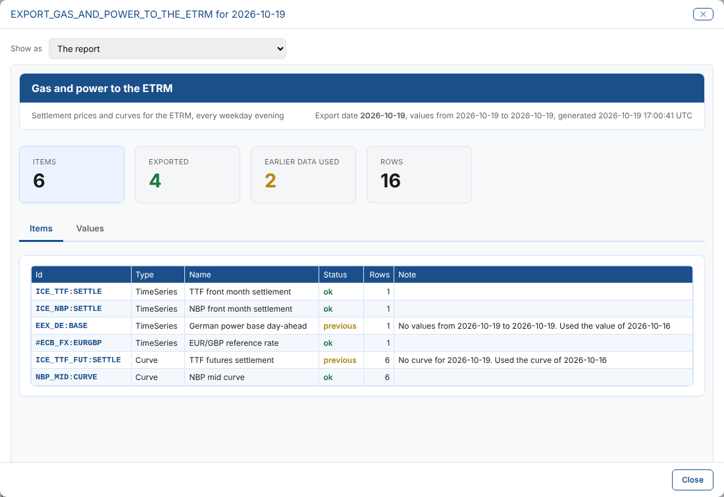This screenshot has height=497, width=724.
Task: Select the EXPORTED summary card
Action: tap(188, 175)
